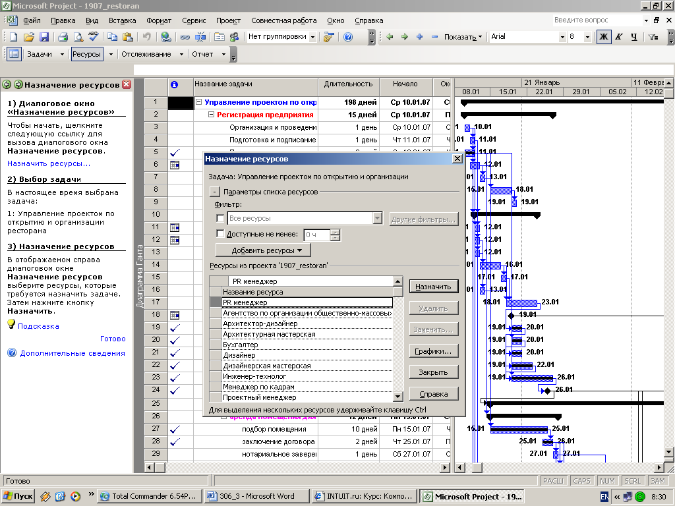Collapse the 'Регистрация предприятия' summary task
The height and width of the screenshot is (506, 675).
211,115
